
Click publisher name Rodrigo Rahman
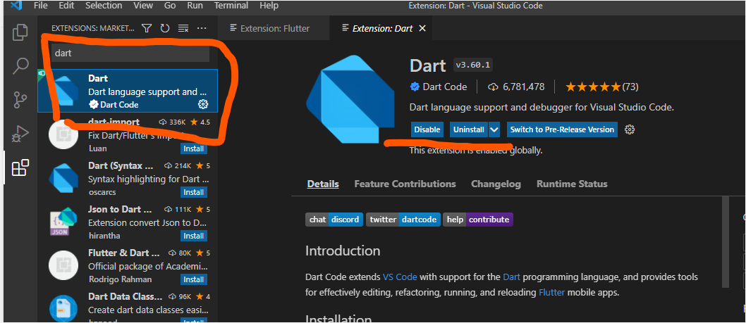point(120,279)
